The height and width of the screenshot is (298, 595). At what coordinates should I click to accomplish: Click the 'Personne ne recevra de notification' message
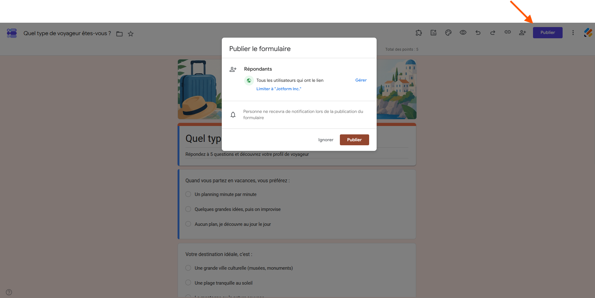click(x=303, y=115)
